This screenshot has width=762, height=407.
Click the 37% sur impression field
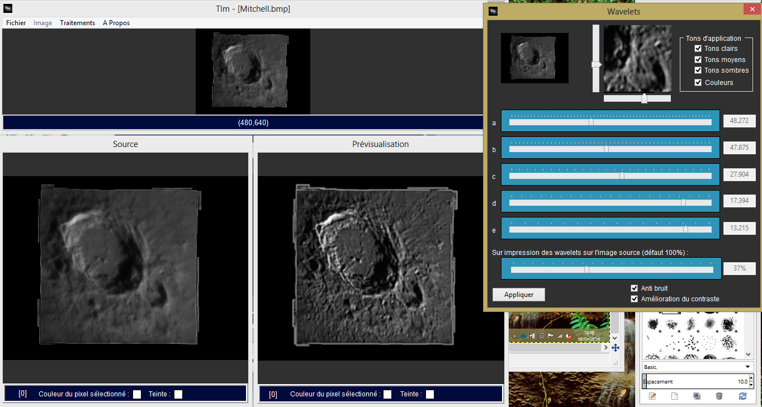pos(740,268)
